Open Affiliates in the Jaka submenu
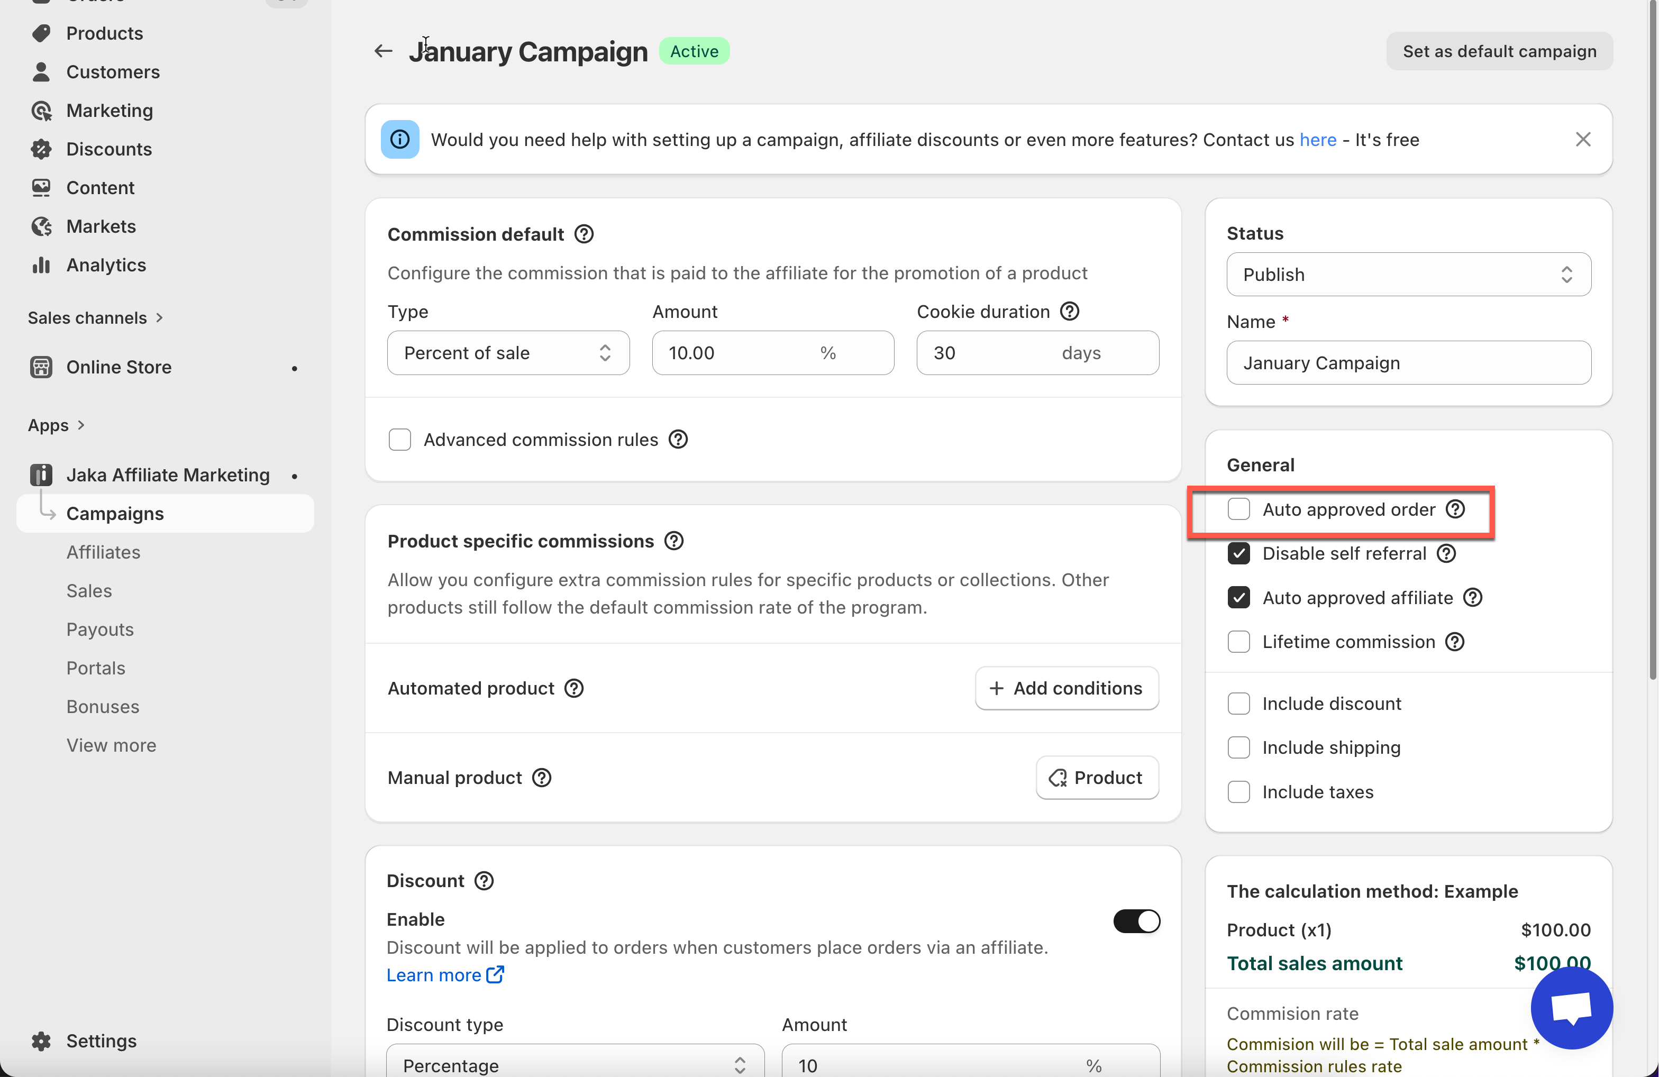The width and height of the screenshot is (1659, 1077). pos(103,552)
